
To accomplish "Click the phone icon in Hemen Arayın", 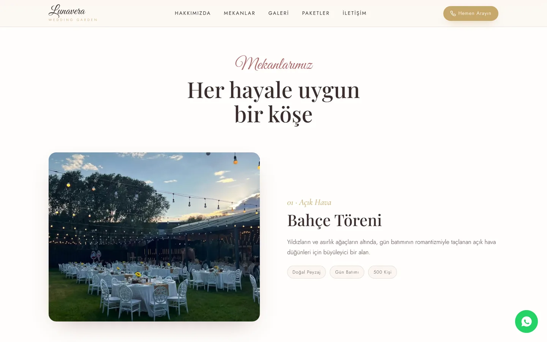I will (x=453, y=13).
